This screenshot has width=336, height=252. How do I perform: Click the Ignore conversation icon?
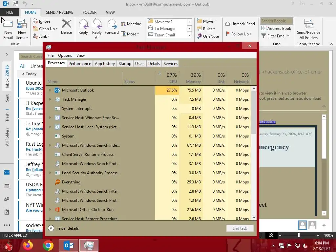click(x=42, y=21)
